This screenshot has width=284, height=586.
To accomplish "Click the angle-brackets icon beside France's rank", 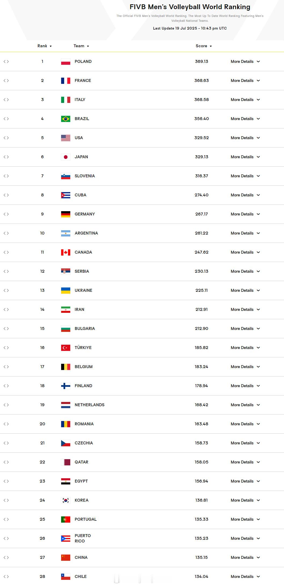I will 6,81.
